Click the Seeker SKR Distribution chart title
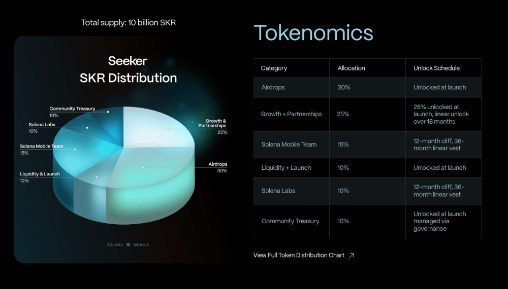This screenshot has width=508, height=289. 128,69
